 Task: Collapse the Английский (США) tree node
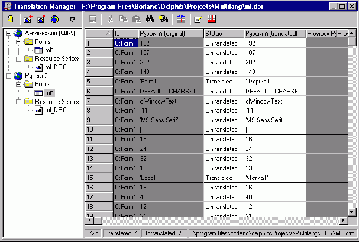(7, 33)
